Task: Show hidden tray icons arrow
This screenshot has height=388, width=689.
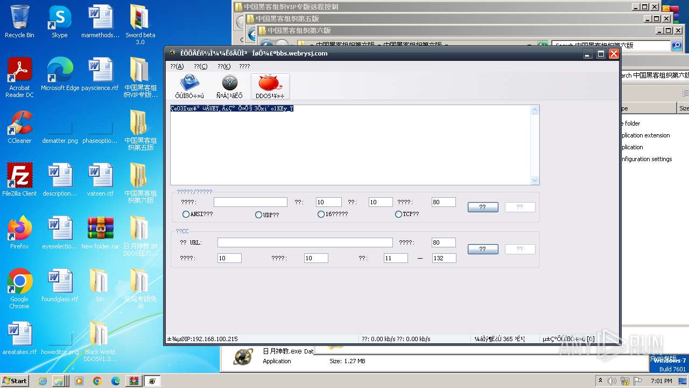Action: [600, 380]
